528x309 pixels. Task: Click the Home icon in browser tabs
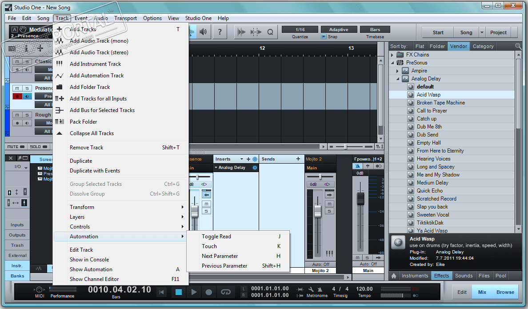click(x=394, y=276)
